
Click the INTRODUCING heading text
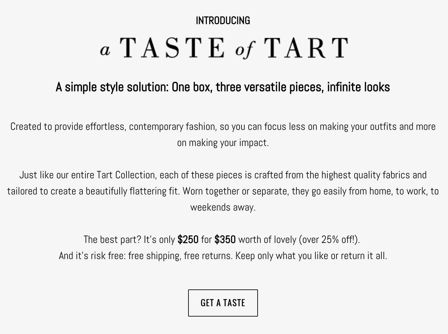(223, 20)
